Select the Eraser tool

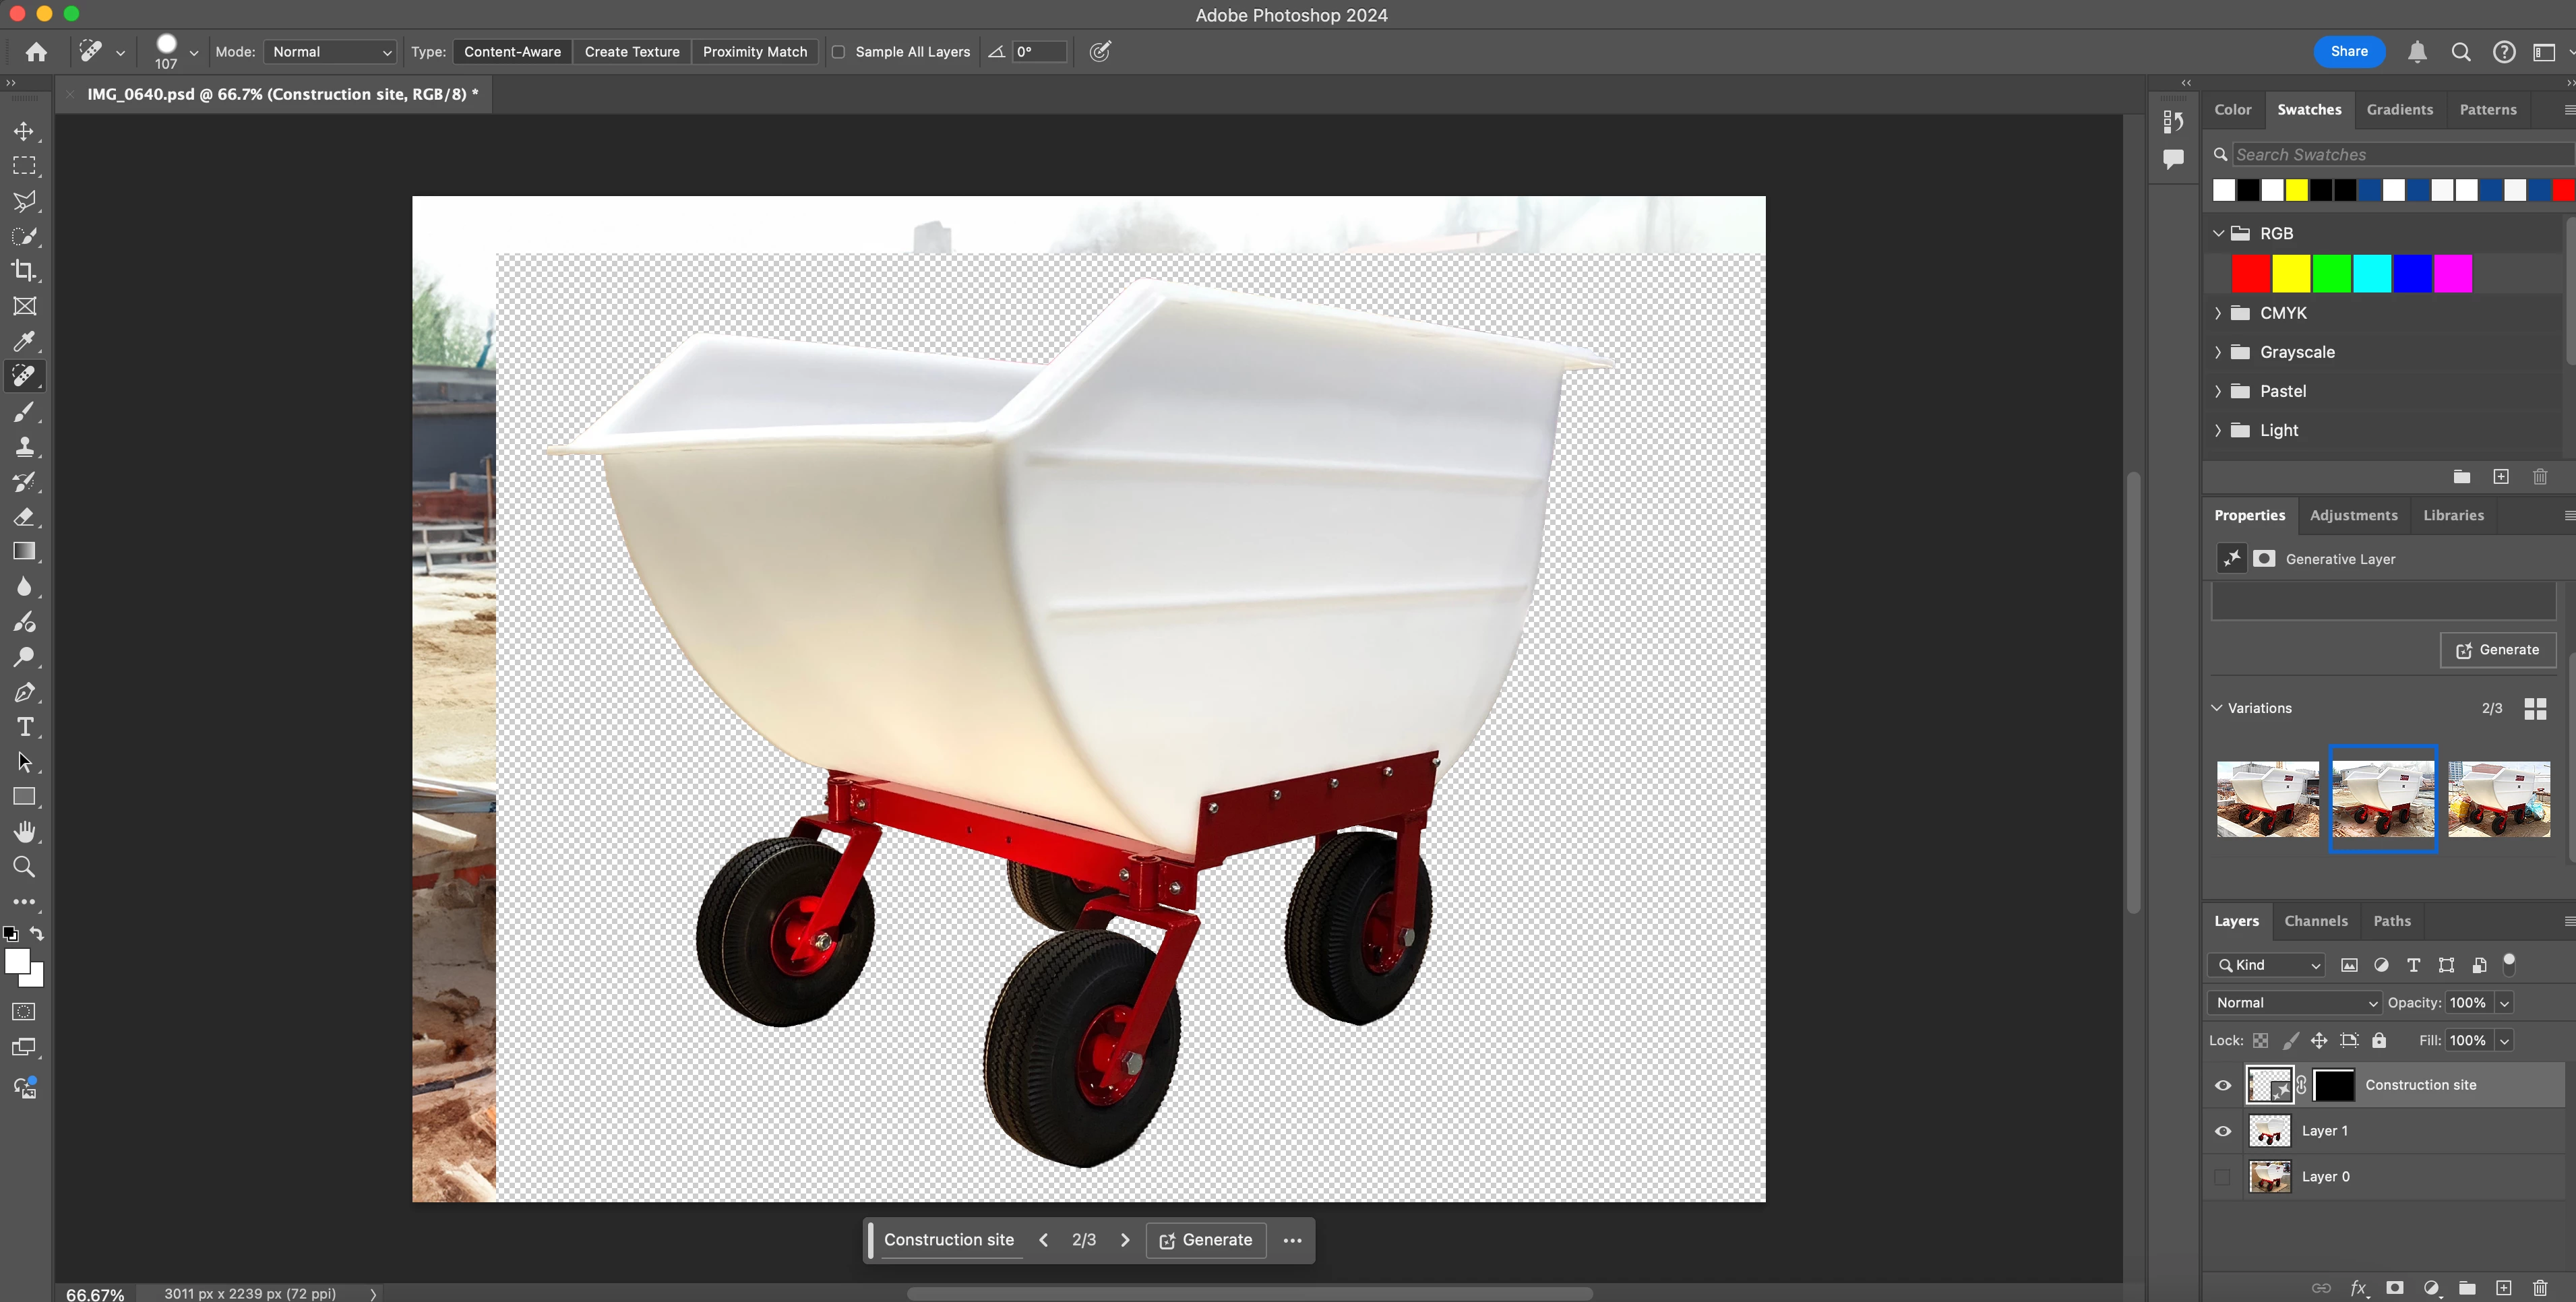coord(24,517)
